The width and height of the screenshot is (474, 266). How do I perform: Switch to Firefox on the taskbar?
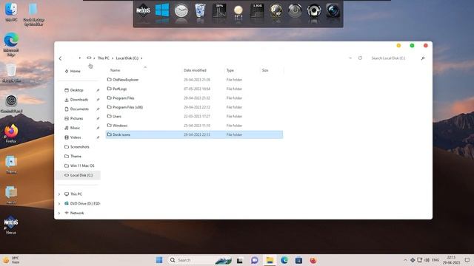click(x=313, y=260)
